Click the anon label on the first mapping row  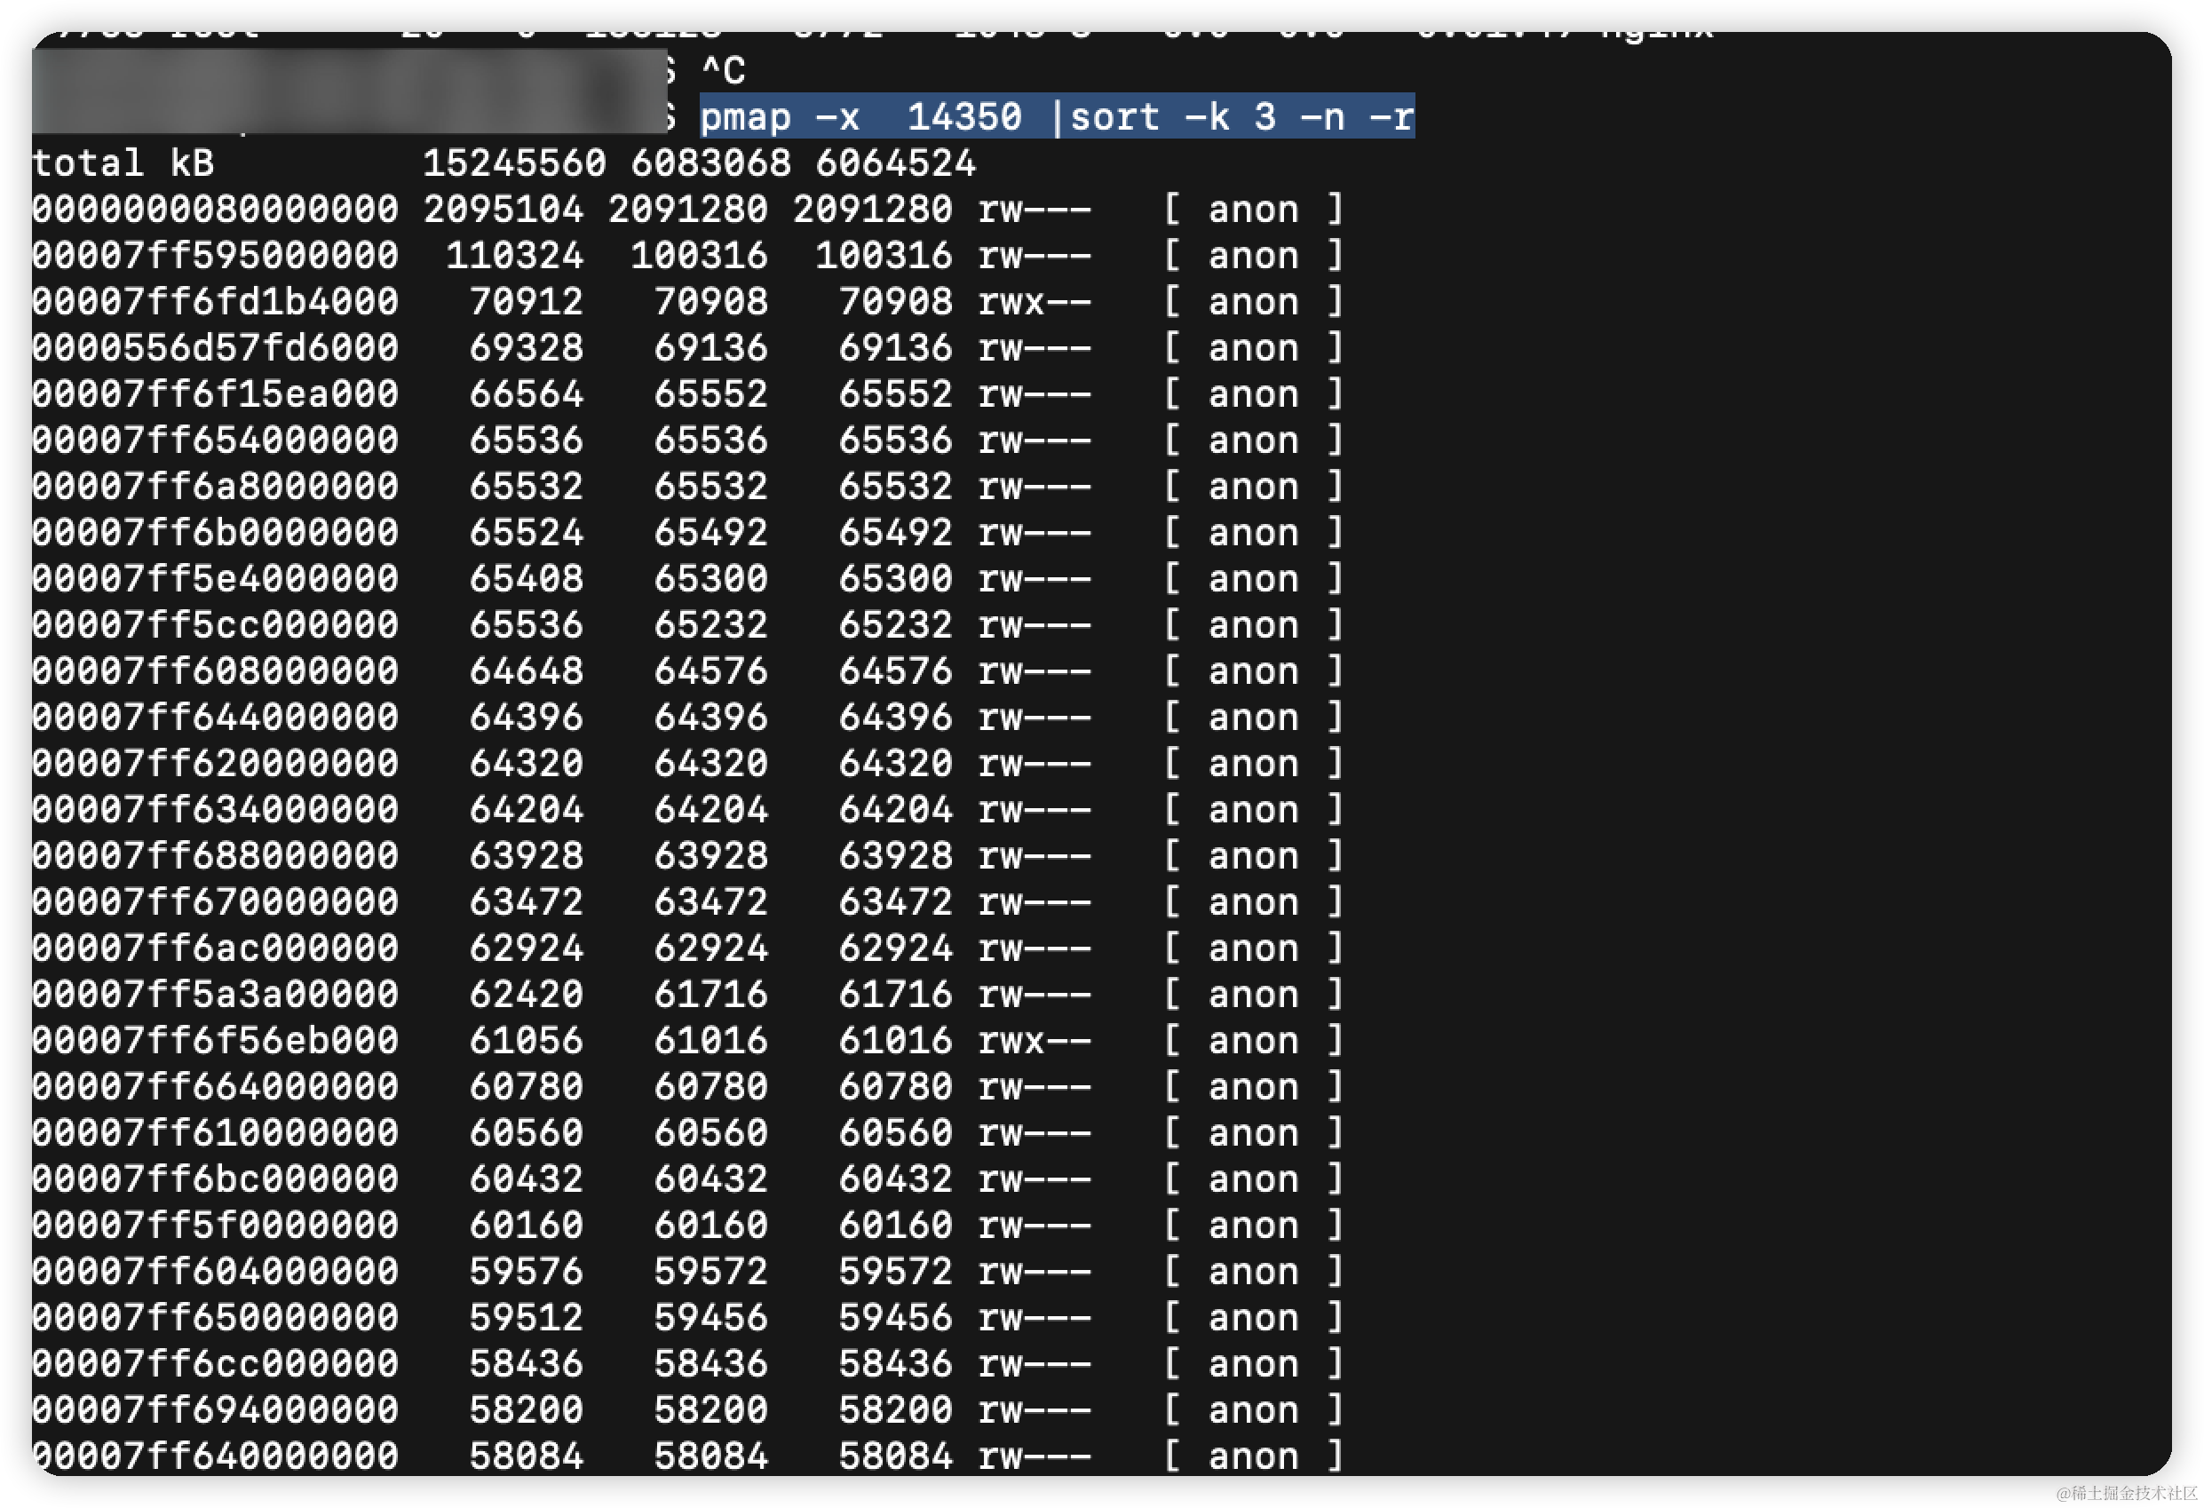tap(1254, 209)
